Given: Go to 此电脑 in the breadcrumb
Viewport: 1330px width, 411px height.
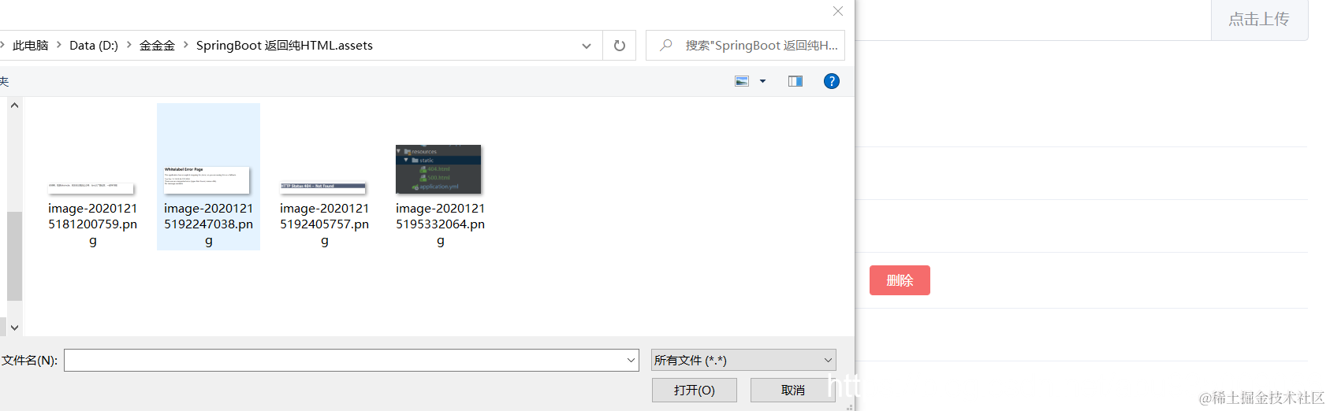Looking at the screenshot, I should (x=30, y=46).
